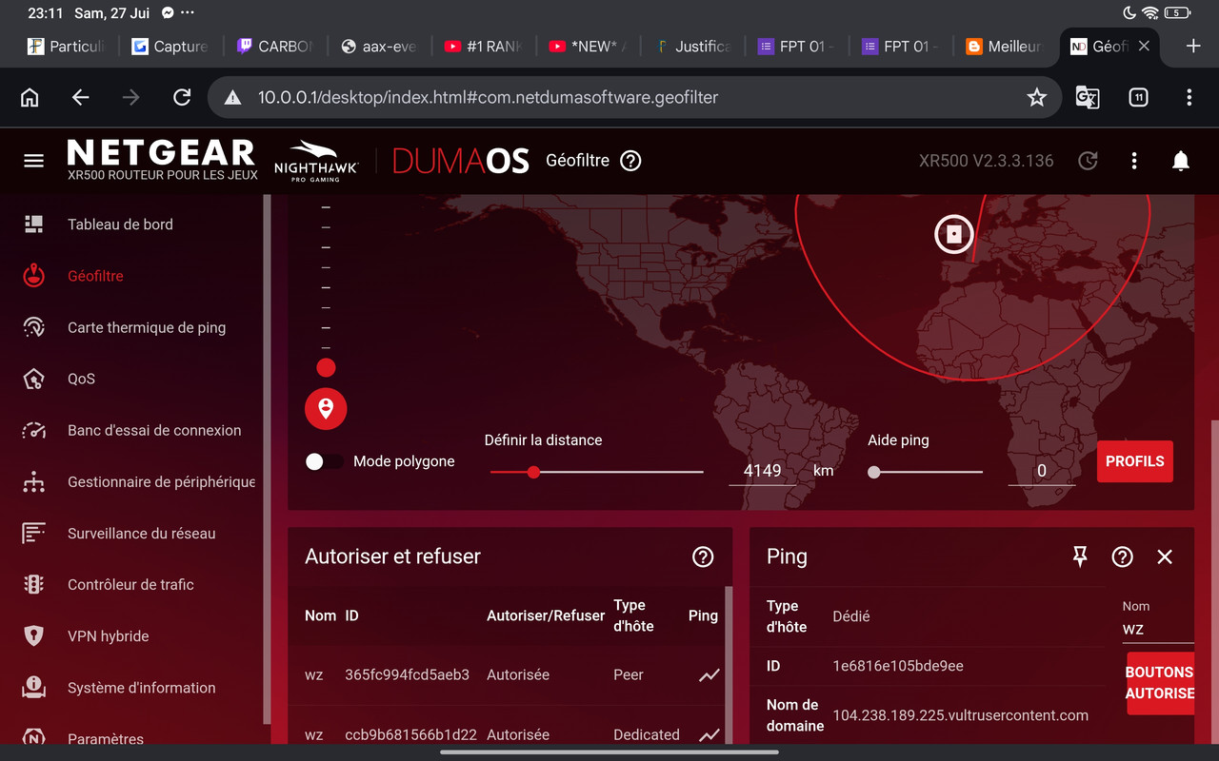Pin the Ping panel
Screen dimensions: 1219x761
[1080, 556]
